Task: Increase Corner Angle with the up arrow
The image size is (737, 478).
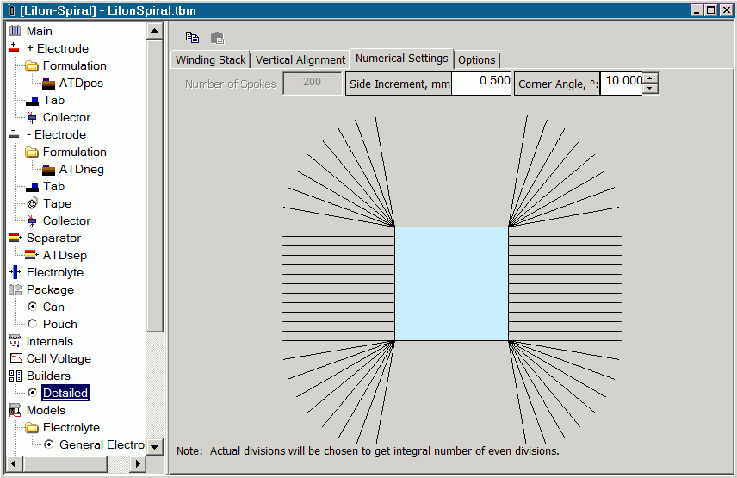Action: 651,78
